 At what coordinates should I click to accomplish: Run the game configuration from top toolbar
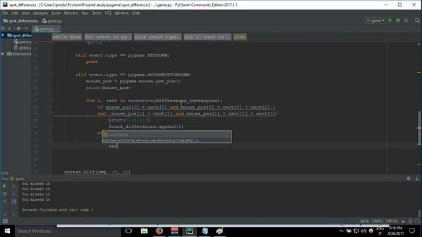point(390,20)
